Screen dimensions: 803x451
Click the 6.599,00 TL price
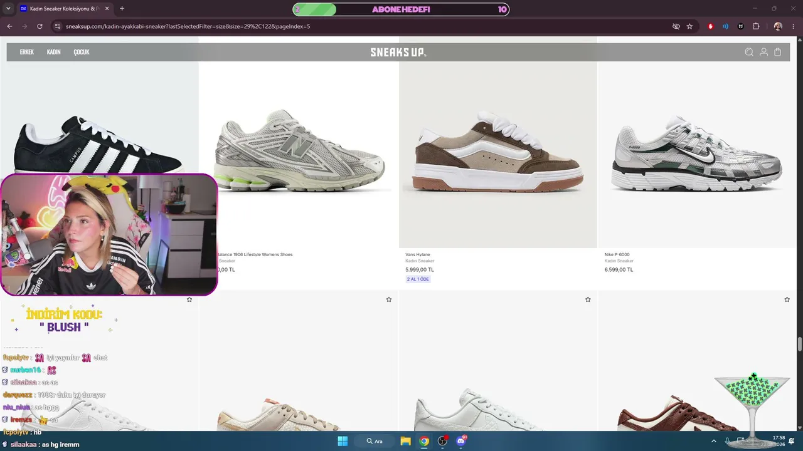[x=619, y=269]
